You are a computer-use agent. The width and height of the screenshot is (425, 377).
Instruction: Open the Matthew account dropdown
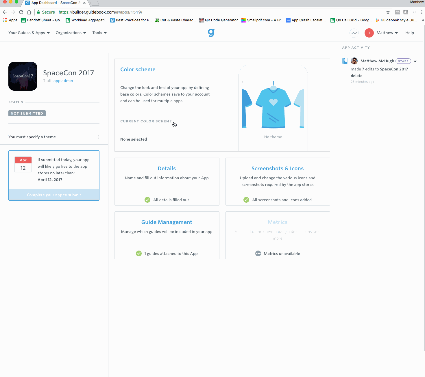[387, 33]
